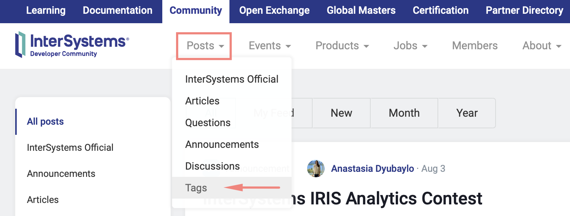The width and height of the screenshot is (570, 216).
Task: Switch to the Month filter tab
Action: click(404, 113)
